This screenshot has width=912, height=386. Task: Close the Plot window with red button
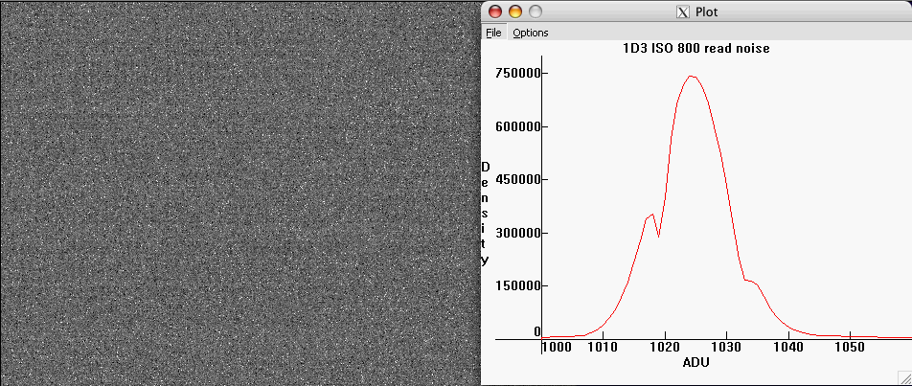(495, 11)
